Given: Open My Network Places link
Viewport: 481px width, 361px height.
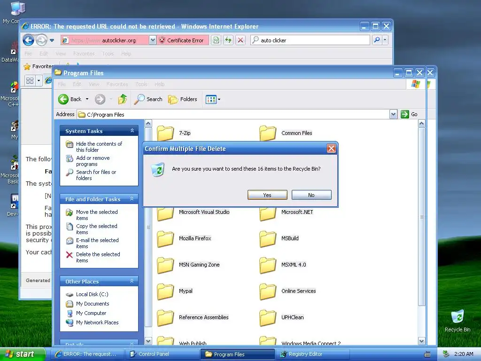Looking at the screenshot, I should [x=97, y=322].
